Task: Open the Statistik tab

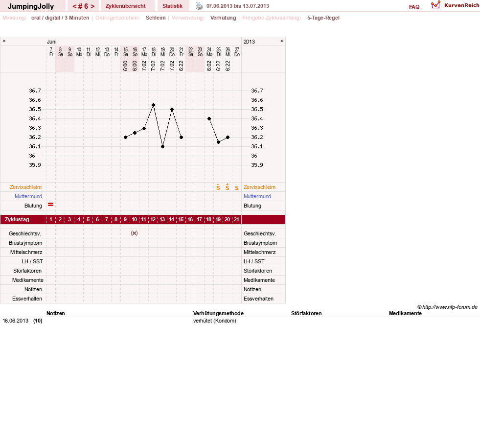Action: [172, 6]
